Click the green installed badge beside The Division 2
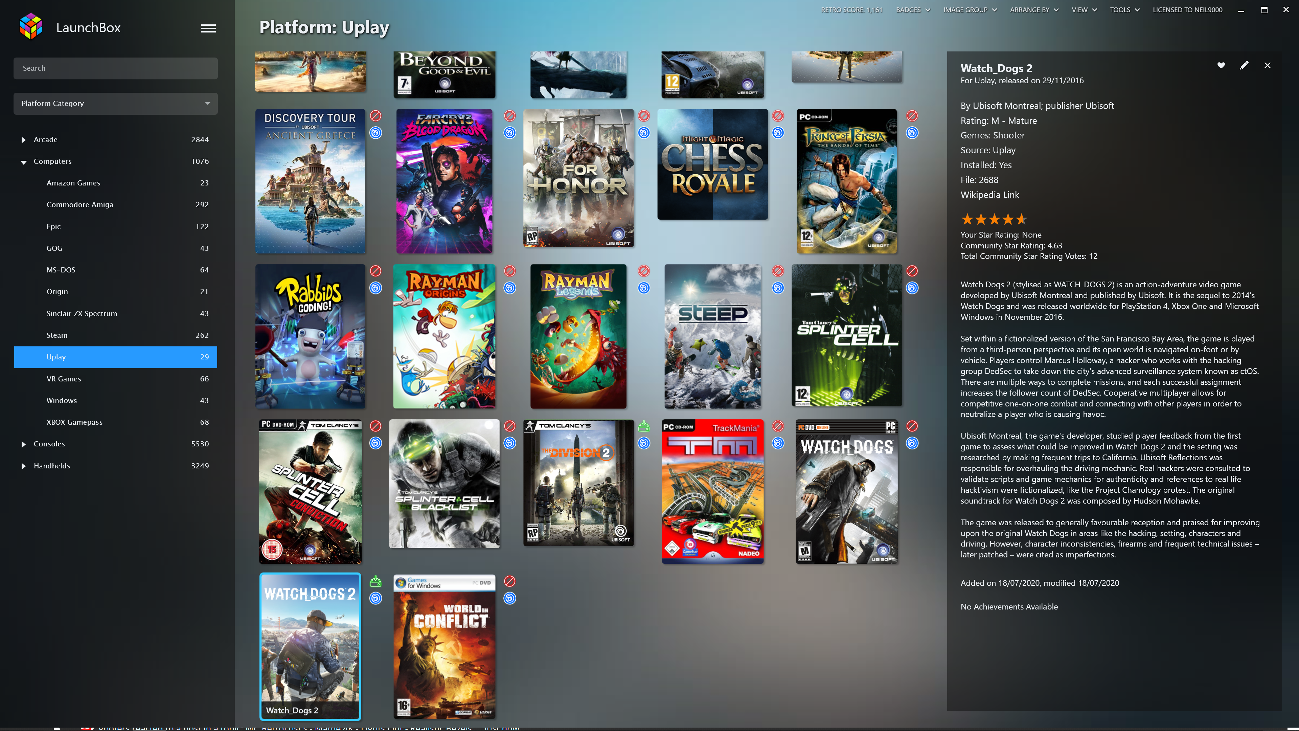This screenshot has width=1299, height=731. [644, 426]
